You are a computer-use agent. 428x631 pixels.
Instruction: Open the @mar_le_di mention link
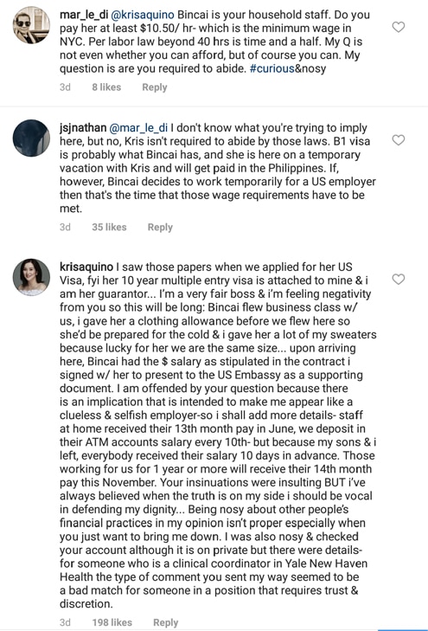coord(138,128)
